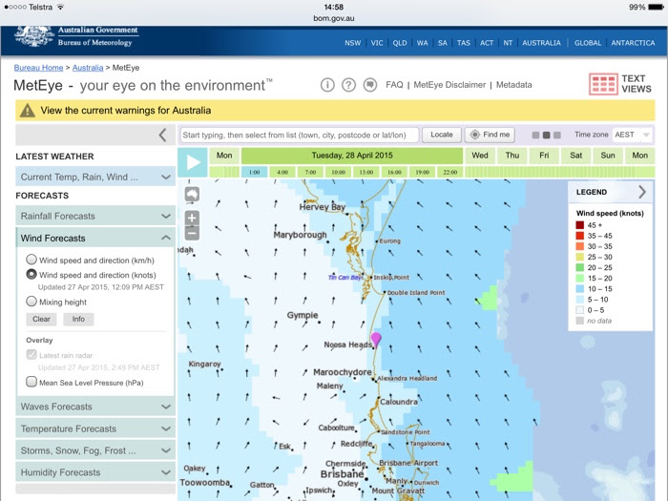Select the Mixing height option
Screen dimensions: 668x501
tap(31, 302)
